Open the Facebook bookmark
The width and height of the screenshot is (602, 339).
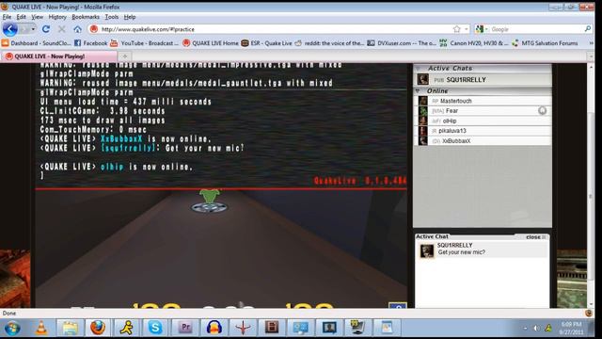point(90,43)
